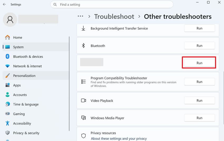Viewport: 224px width, 141px height.
Task: Run Background Intelligent Transfer Service troubleshooter
Action: point(199,28)
